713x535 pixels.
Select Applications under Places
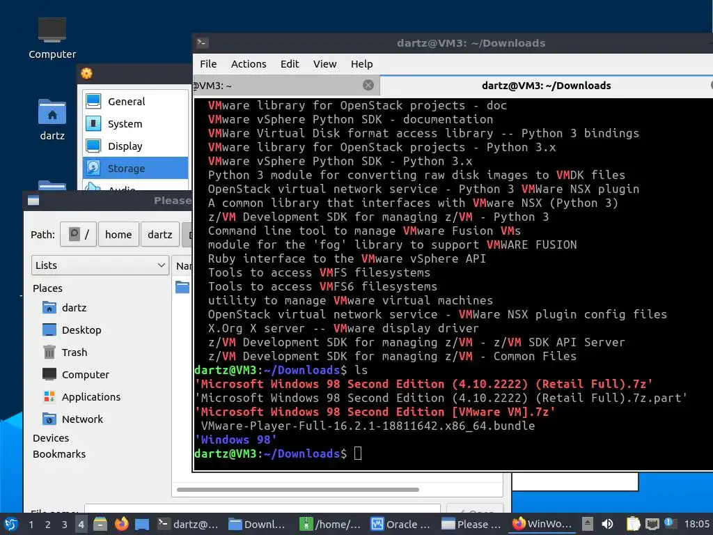(x=91, y=396)
